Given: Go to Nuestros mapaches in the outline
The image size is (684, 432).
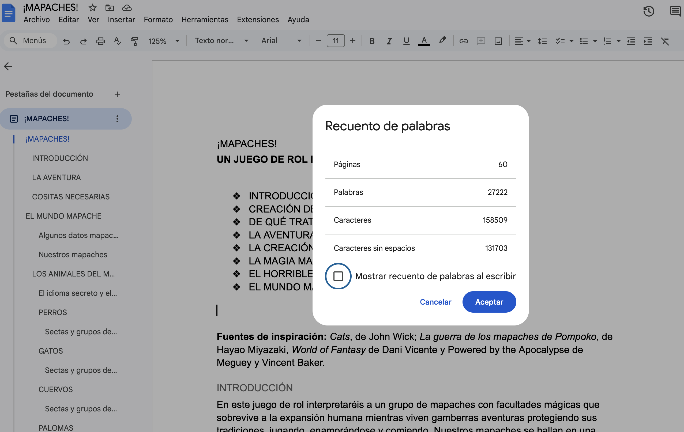Looking at the screenshot, I should point(73,255).
